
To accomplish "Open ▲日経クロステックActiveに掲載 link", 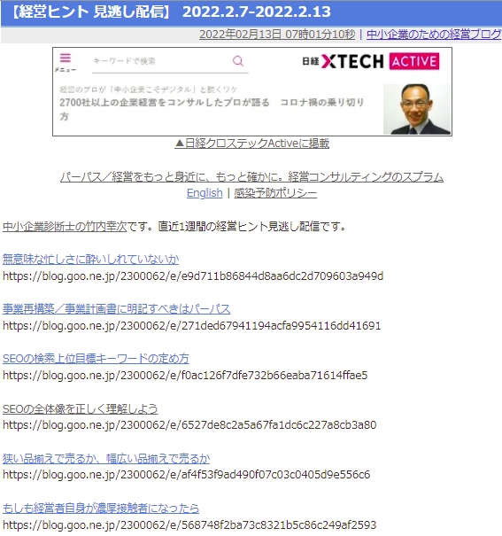I will pos(252,144).
